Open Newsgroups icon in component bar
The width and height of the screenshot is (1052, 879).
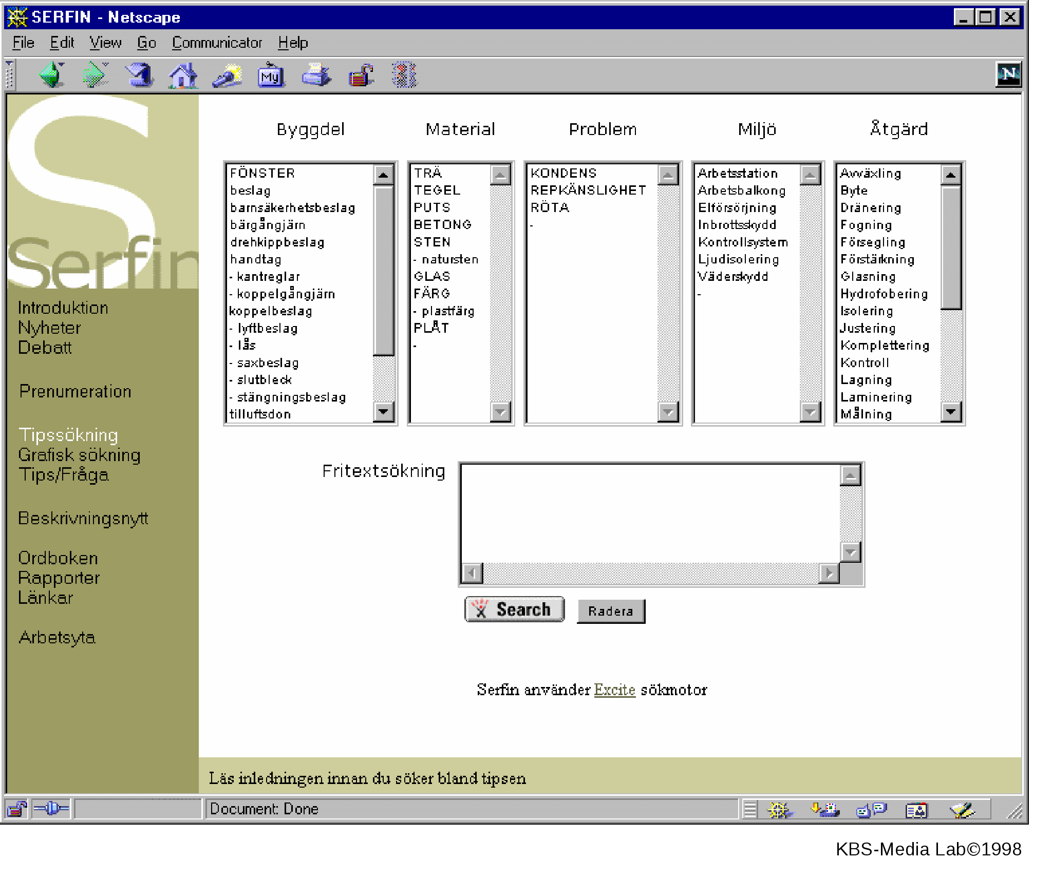tap(871, 810)
